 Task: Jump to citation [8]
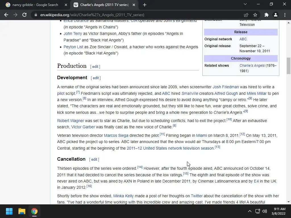pyautogui.click(x=84, y=98)
